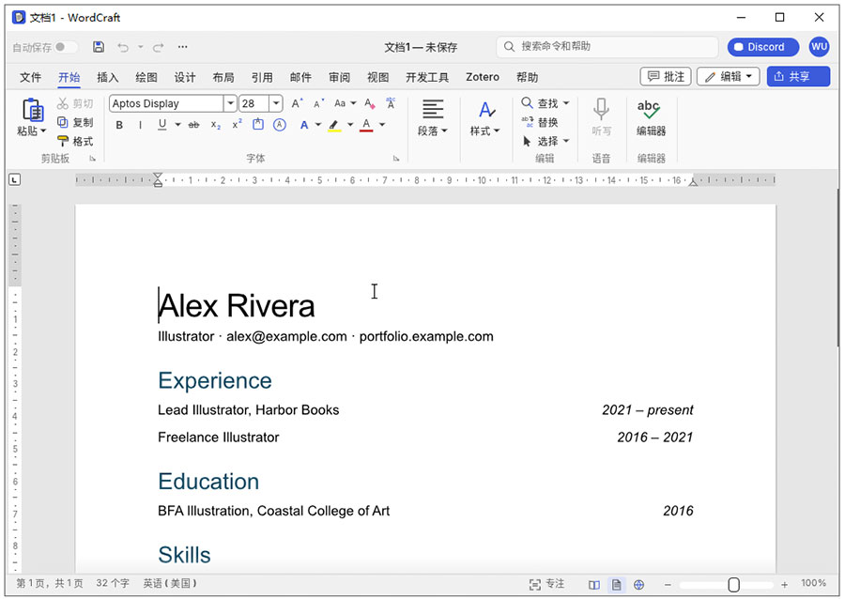Click the Clear Formatting icon
845x599 pixels.
point(370,103)
